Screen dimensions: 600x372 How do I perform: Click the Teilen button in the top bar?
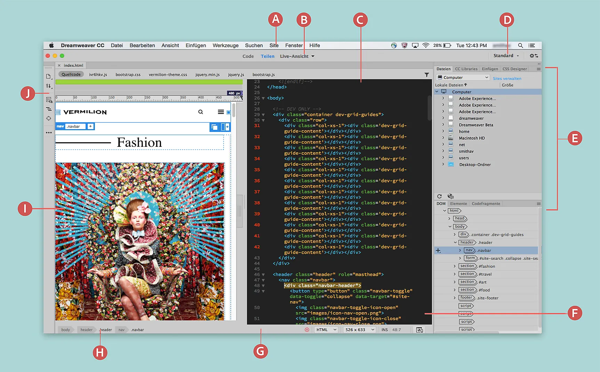coord(267,56)
